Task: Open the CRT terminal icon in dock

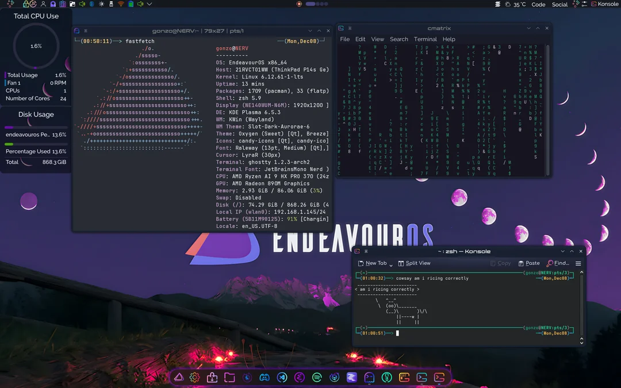Action: coord(404,378)
